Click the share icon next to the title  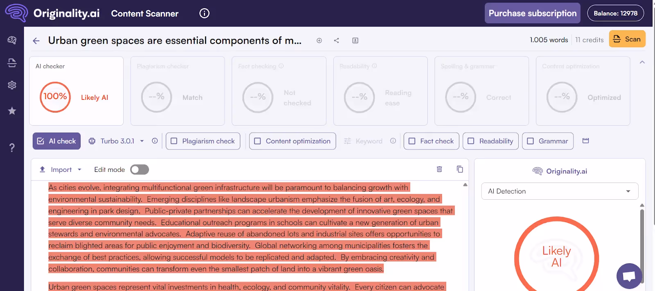[337, 41]
